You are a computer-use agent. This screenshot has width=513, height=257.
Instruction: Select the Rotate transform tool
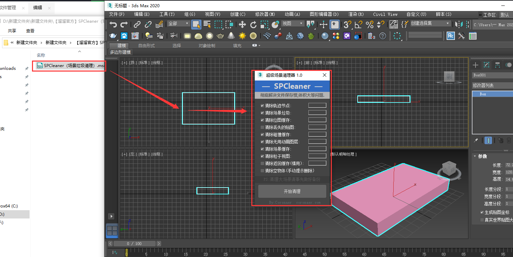[x=253, y=24]
